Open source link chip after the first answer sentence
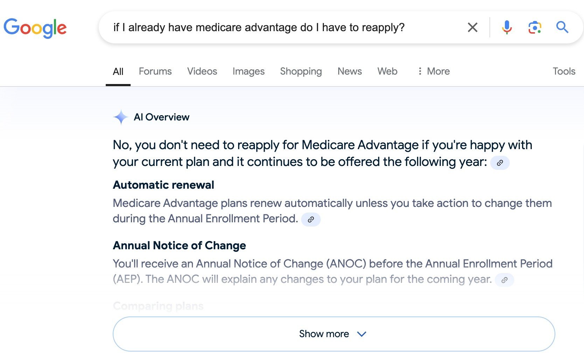 click(500, 163)
